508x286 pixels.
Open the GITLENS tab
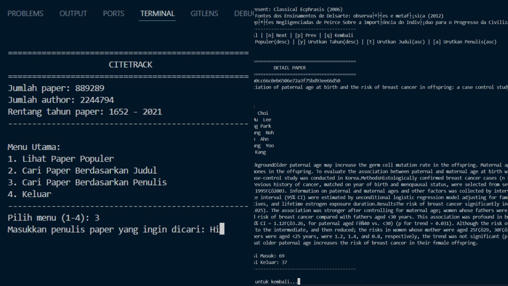tap(204, 13)
